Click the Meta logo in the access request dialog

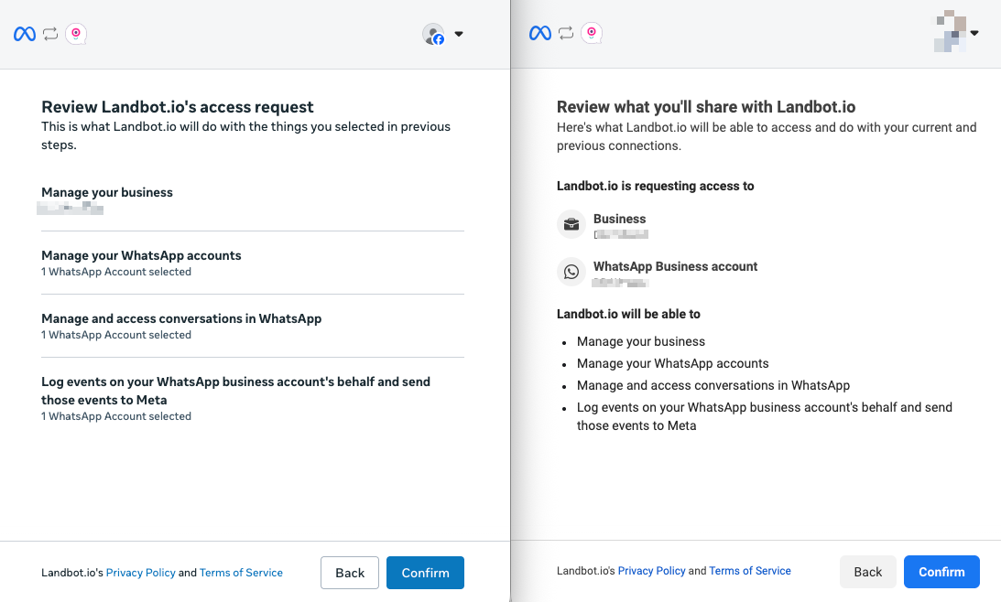pyautogui.click(x=25, y=34)
